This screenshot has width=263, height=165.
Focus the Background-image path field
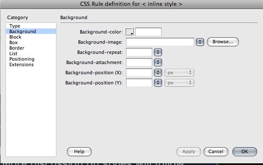pyautogui.click(x=160, y=42)
